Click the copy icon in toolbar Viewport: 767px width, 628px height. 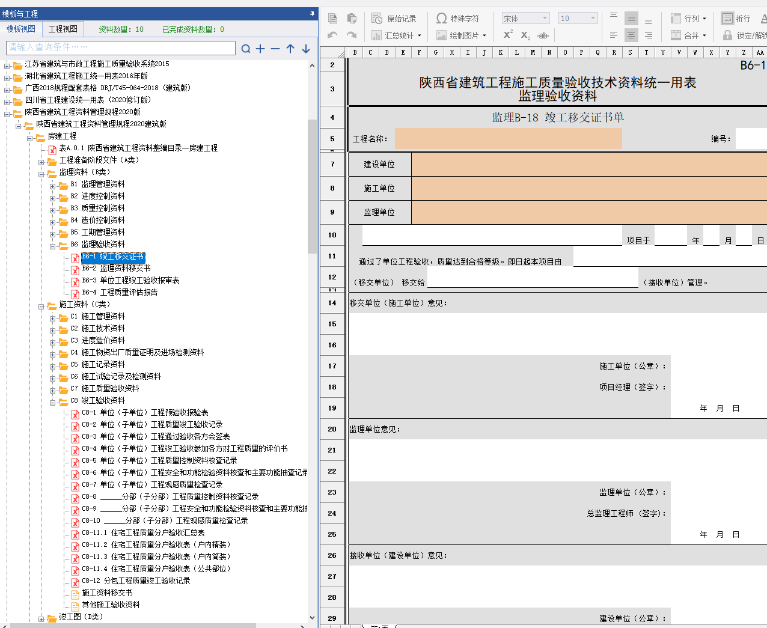coord(332,19)
